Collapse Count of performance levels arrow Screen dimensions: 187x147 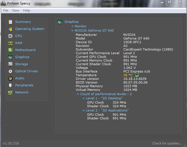[78, 94]
